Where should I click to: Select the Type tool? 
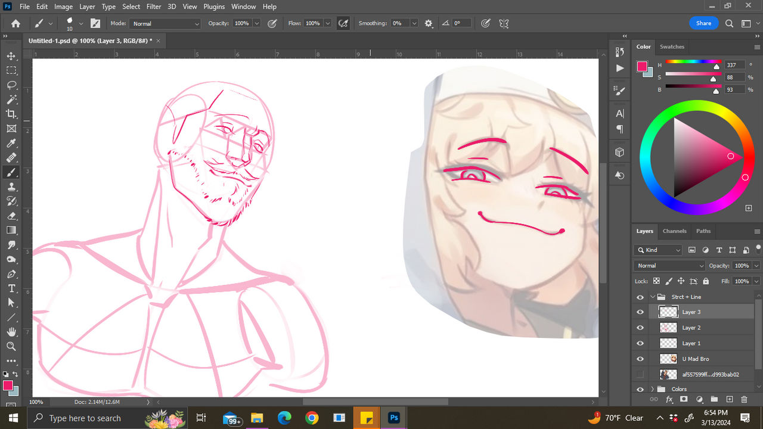[11, 288]
